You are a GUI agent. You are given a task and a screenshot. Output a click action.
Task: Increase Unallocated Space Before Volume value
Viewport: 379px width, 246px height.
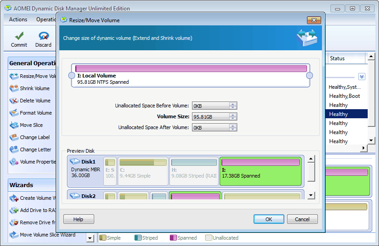[x=233, y=104]
